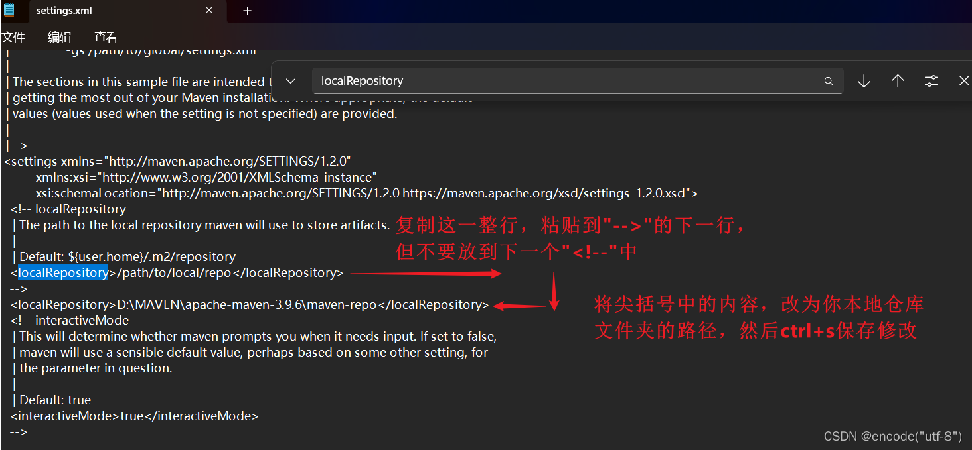Open search options with the filter icon
Screen dimensions: 972x450
coord(931,81)
